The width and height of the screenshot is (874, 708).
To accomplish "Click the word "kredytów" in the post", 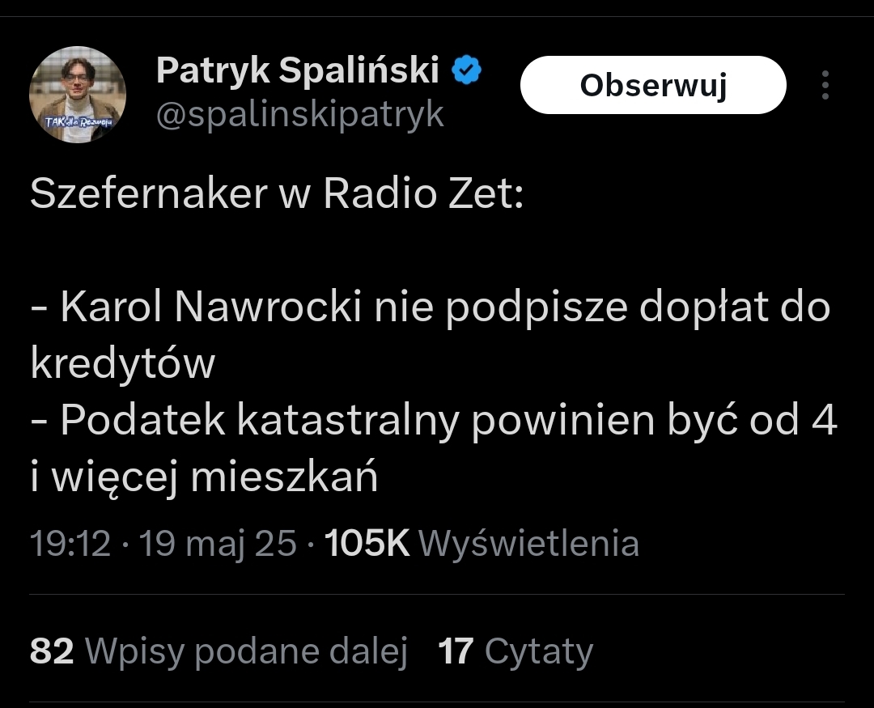I will point(122,364).
